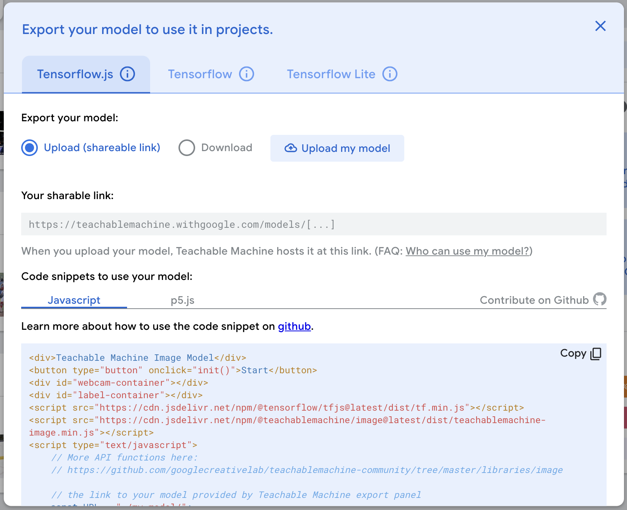The image size is (627, 510).
Task: Click the info icon next to Tensorflow.js
Action: (127, 74)
